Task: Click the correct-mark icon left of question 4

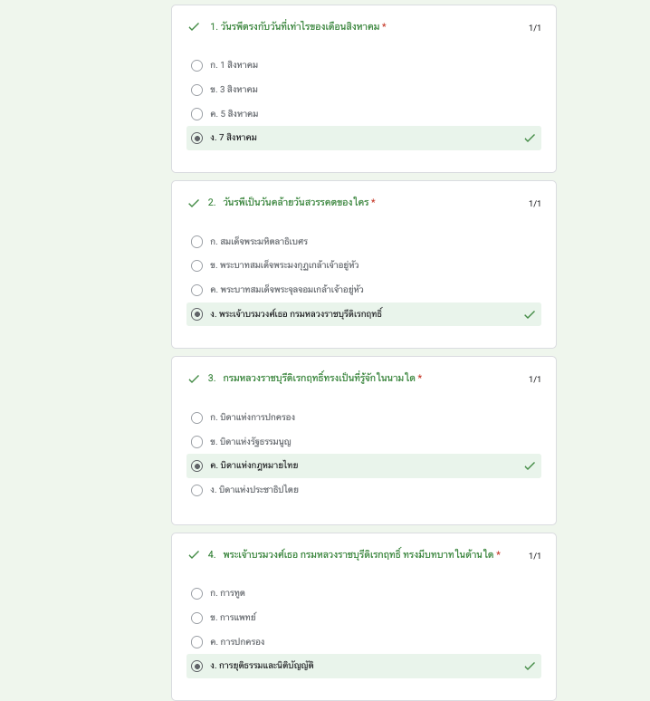Action: [x=194, y=555]
